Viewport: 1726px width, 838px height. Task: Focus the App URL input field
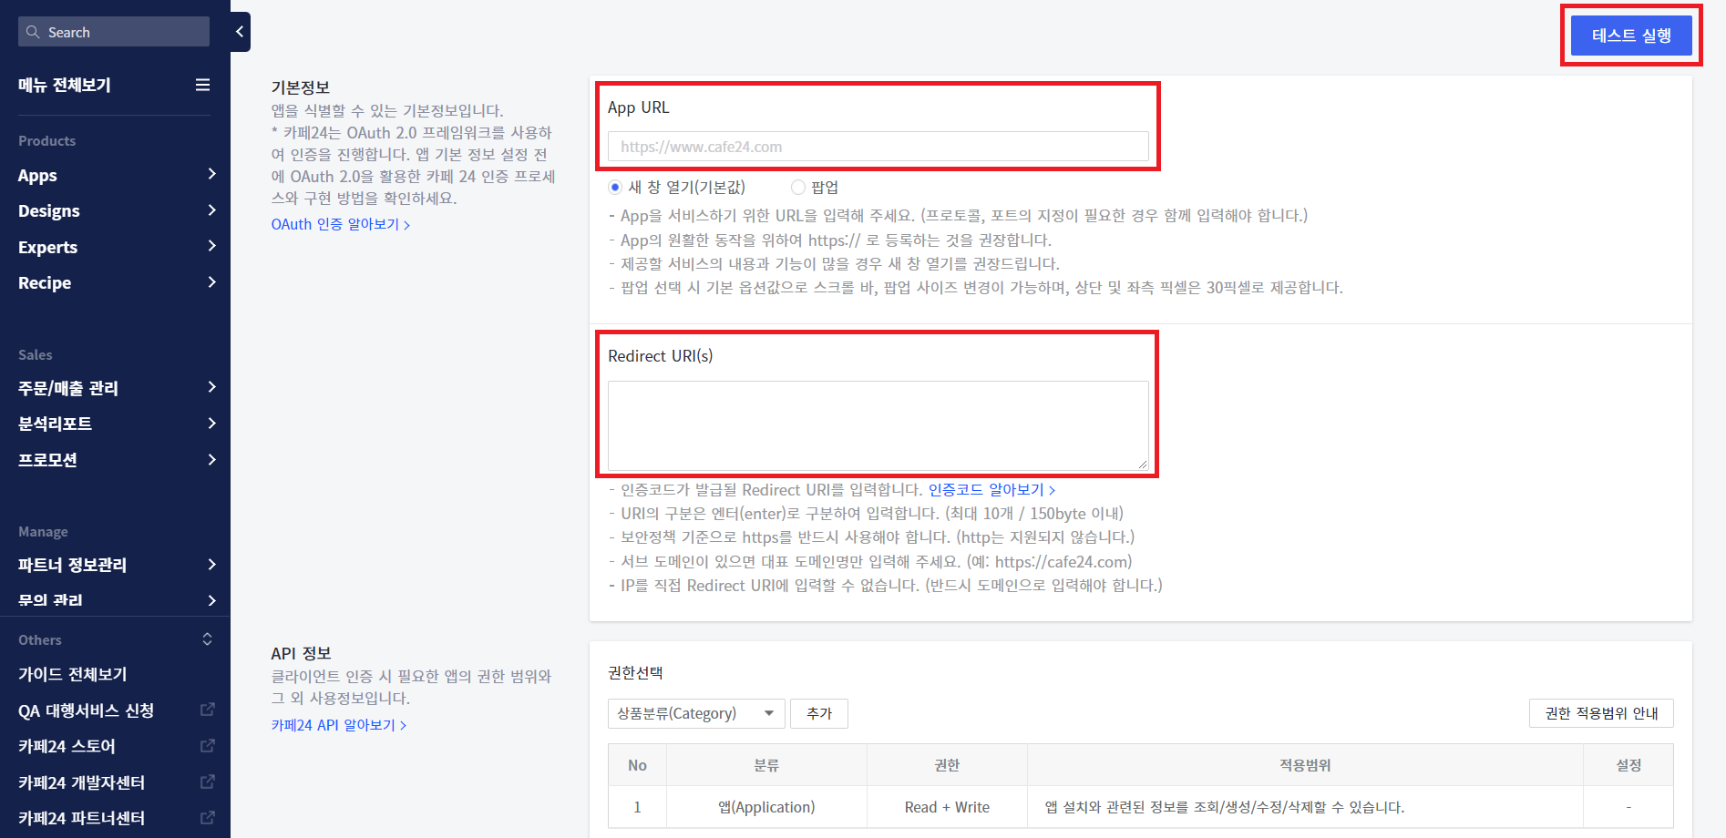pyautogui.click(x=878, y=147)
